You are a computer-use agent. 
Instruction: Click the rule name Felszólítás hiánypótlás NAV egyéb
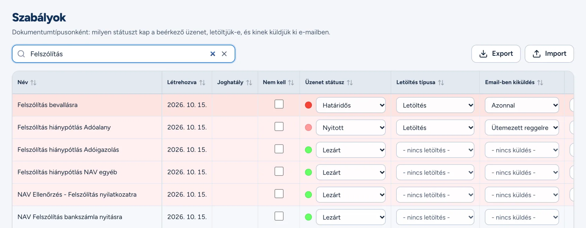(x=67, y=172)
